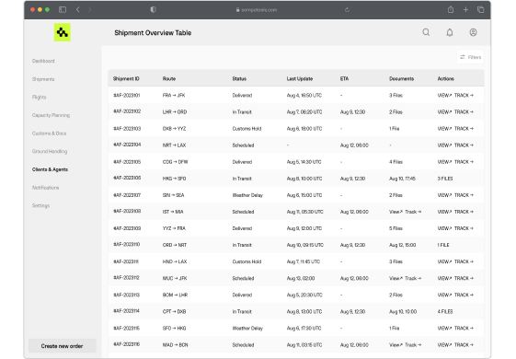This screenshot has height=359, width=516.
Task: Click VIEW for the FRA → JFK shipment
Action: pos(444,95)
